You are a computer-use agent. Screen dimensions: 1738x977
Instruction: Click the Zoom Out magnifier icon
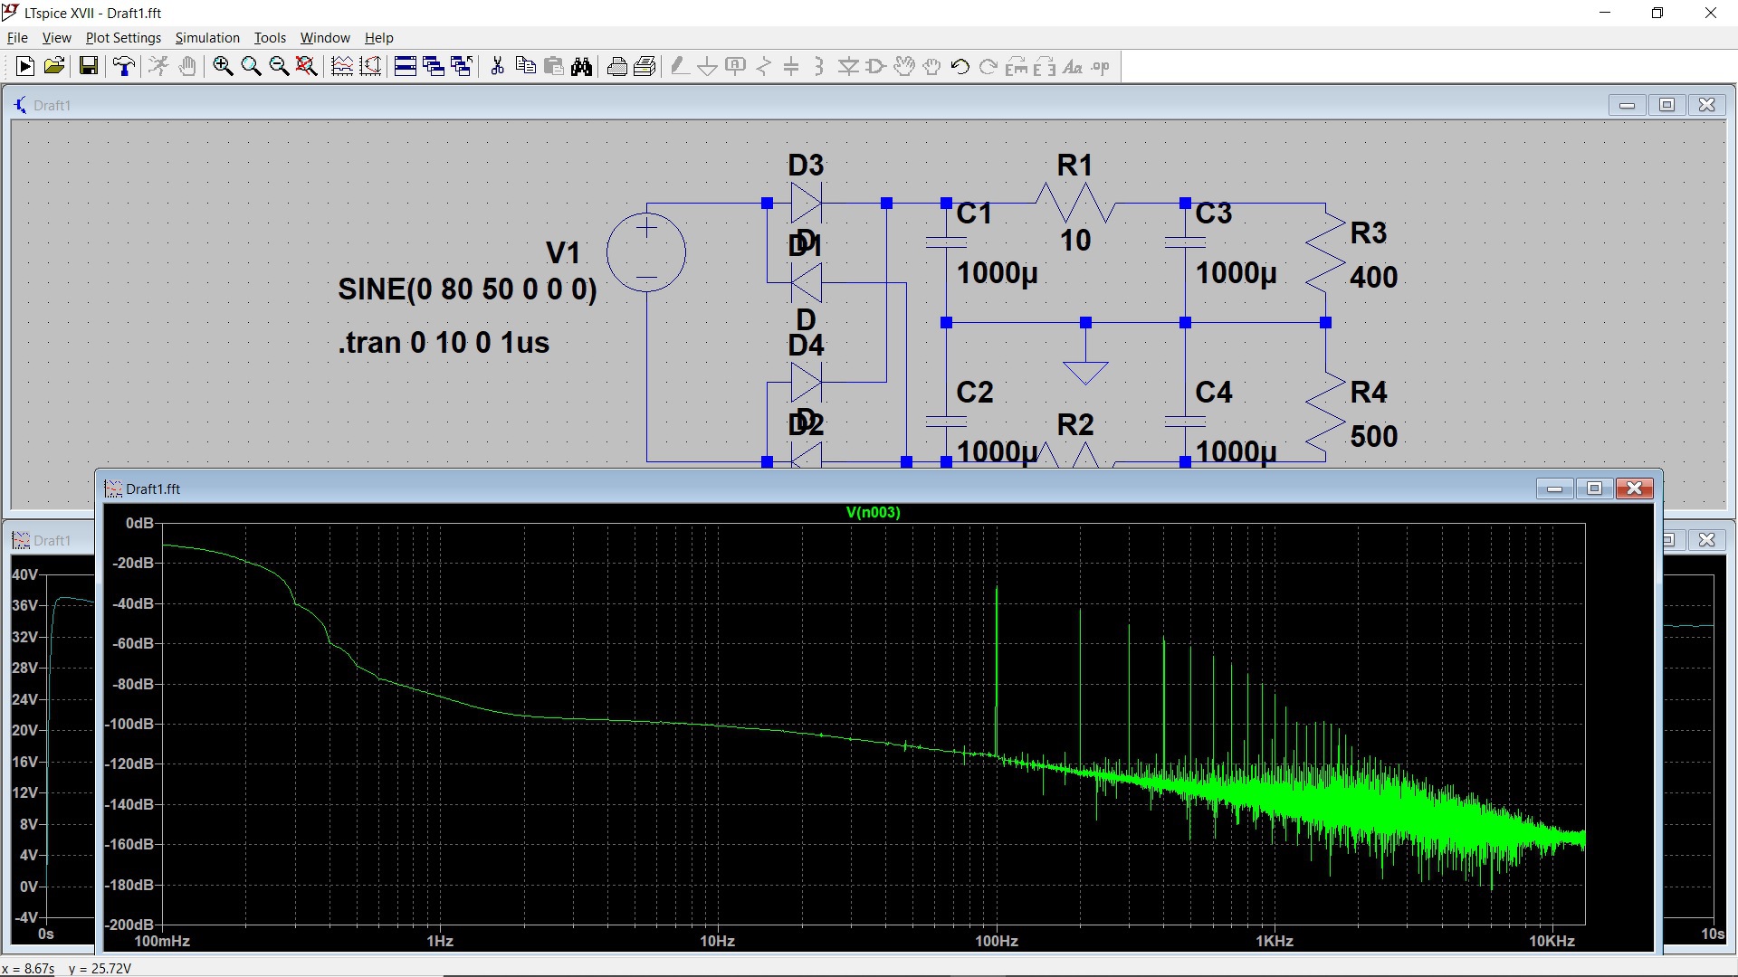click(279, 66)
